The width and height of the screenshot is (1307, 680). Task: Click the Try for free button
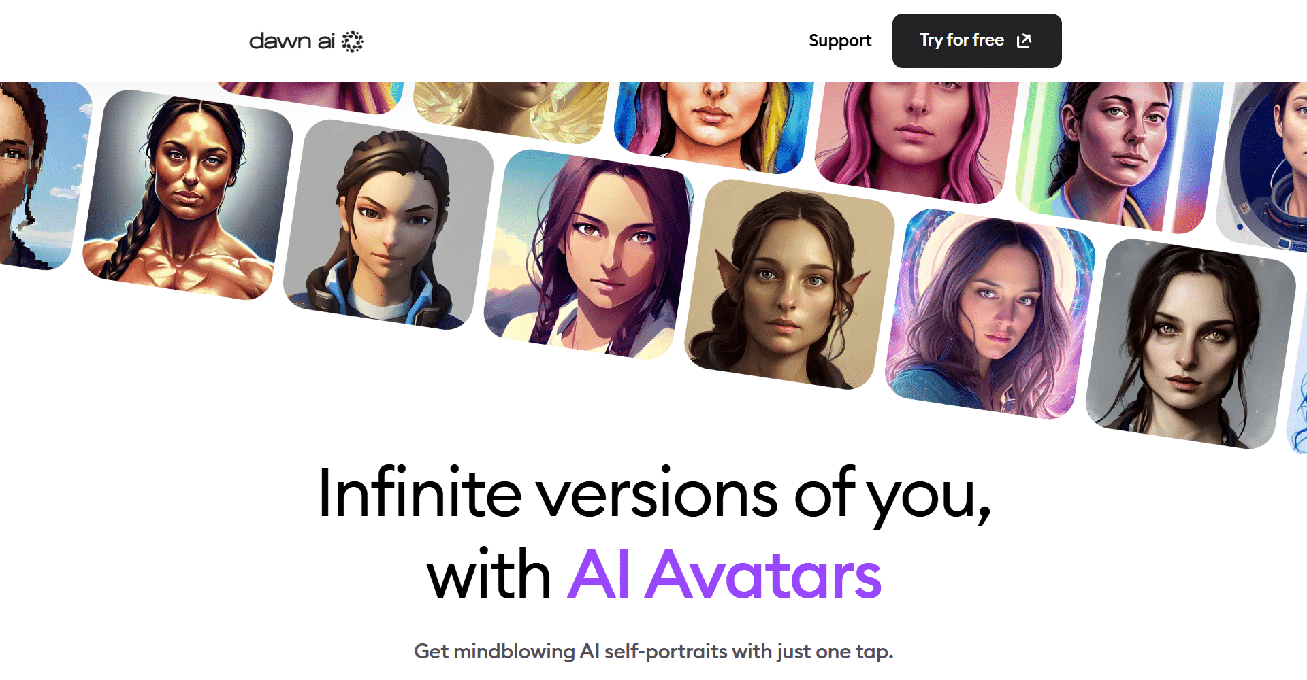click(x=977, y=41)
